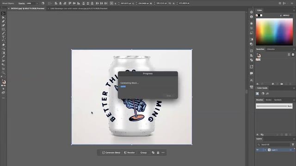
Task: Open the Opacity dropdown arrow
Action: pos(37,3)
